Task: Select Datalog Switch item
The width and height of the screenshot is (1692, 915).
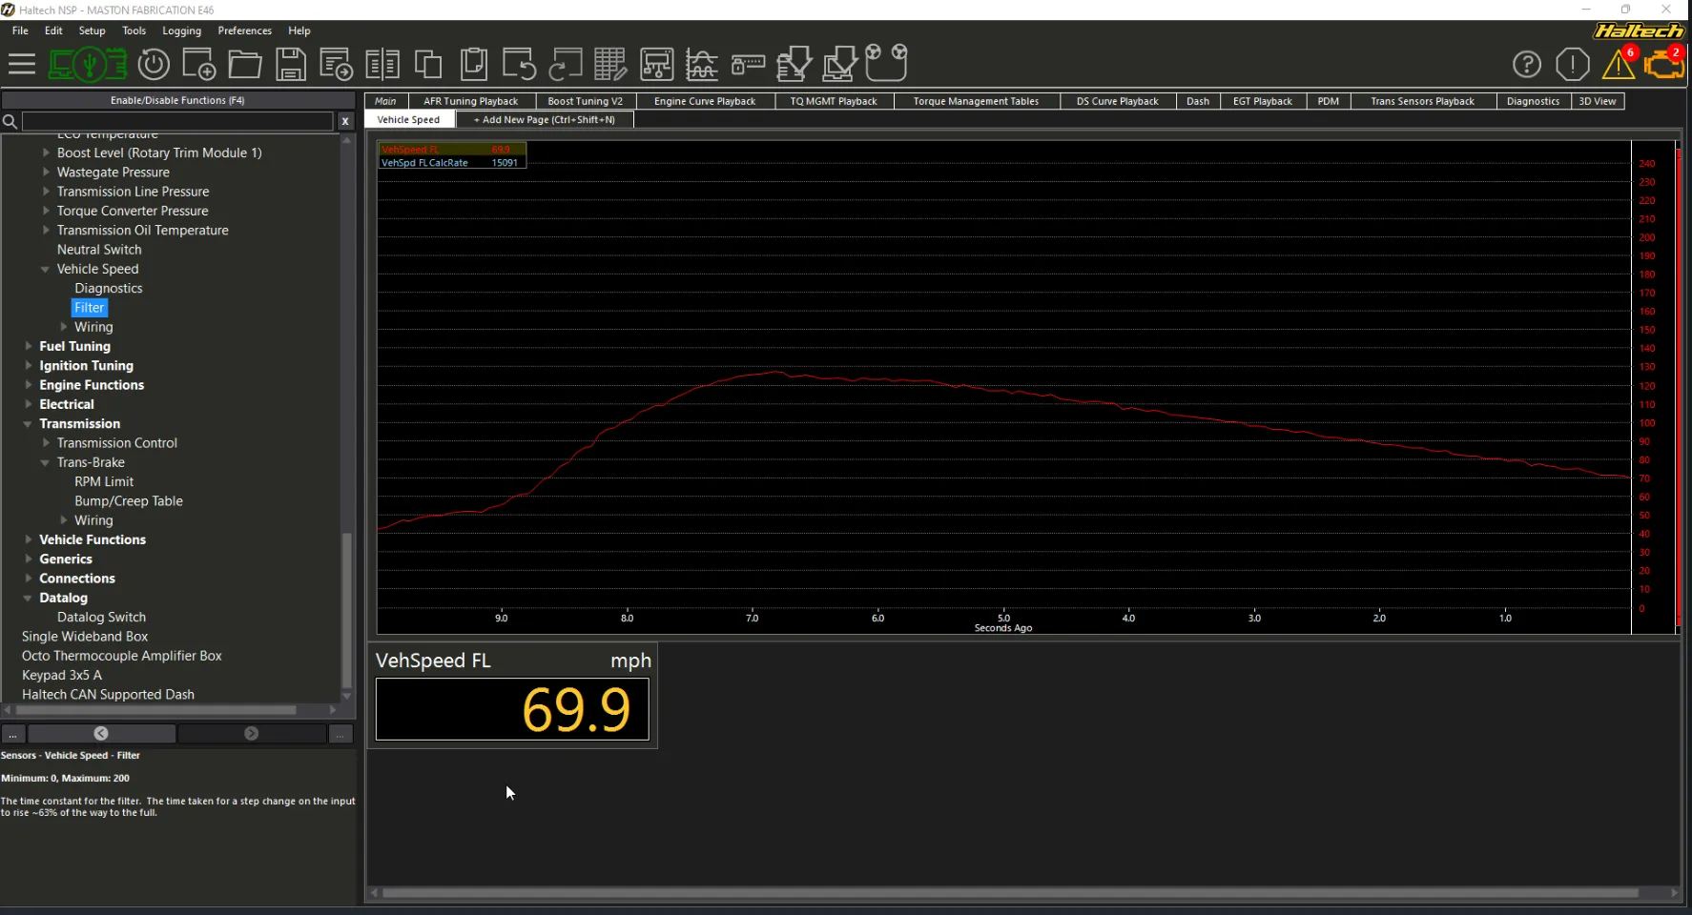Action: tap(101, 617)
